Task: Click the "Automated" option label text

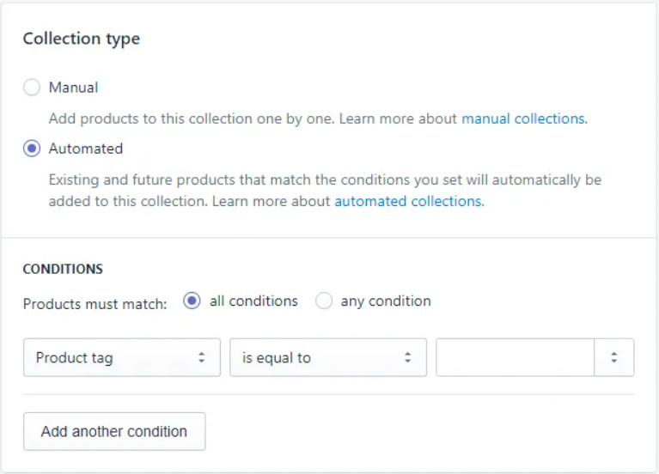Action: (86, 149)
